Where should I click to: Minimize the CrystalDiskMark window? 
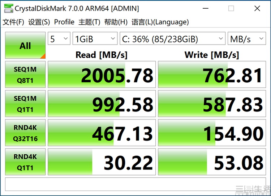point(206,8)
